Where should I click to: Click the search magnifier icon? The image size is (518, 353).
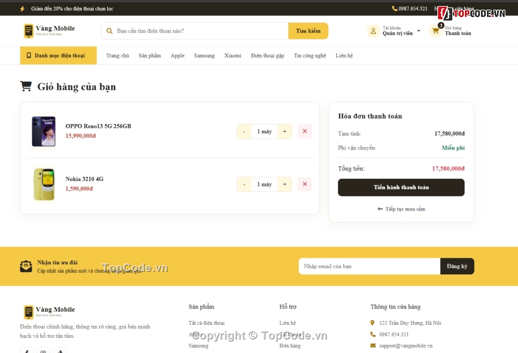coord(110,31)
